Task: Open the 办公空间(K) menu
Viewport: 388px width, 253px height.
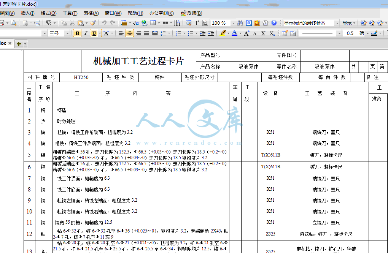Action: point(161,13)
